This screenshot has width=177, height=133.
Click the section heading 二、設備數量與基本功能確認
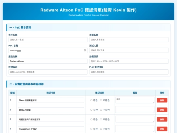(27, 84)
